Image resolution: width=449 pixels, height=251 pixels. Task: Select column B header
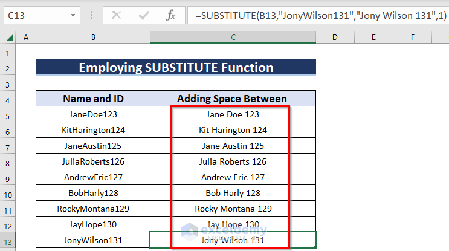click(93, 37)
